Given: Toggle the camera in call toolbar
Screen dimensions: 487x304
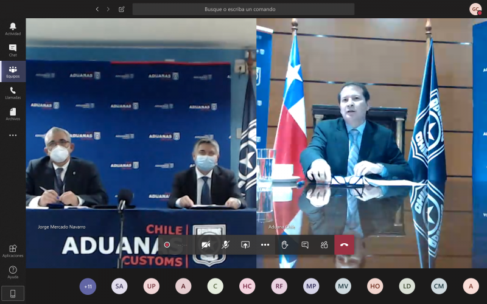Looking at the screenshot, I should coord(206,245).
